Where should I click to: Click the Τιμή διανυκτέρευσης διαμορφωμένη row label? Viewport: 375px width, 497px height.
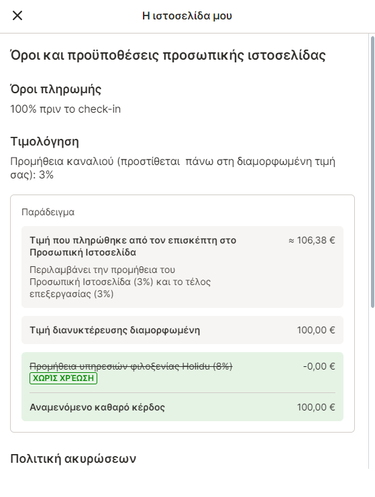[x=115, y=330]
